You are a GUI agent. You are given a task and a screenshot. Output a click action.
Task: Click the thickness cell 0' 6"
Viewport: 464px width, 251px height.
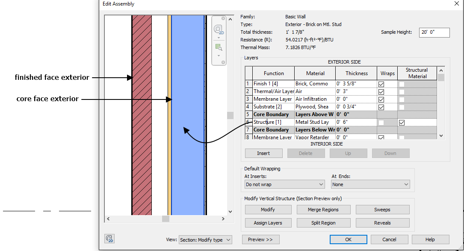coord(356,122)
